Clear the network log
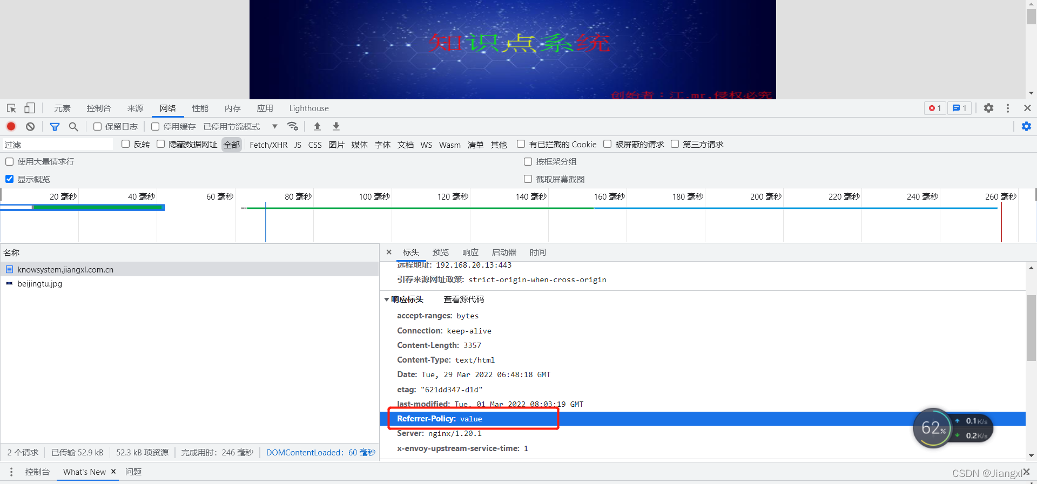This screenshot has width=1037, height=484. pyautogui.click(x=30, y=126)
